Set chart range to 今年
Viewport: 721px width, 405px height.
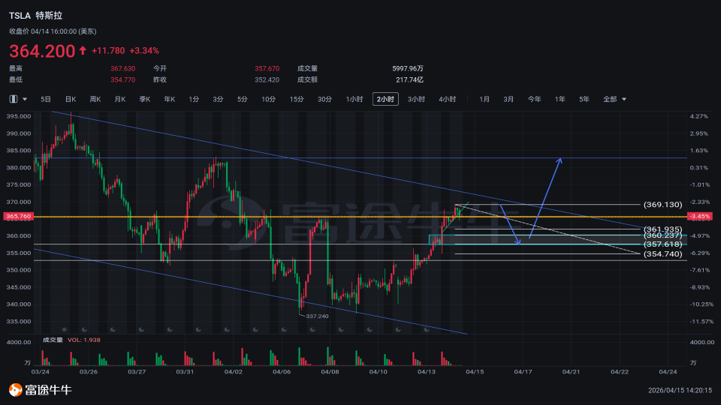click(534, 99)
